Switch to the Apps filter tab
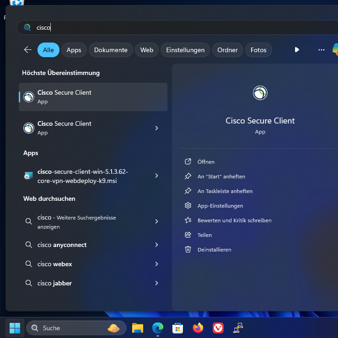Screen dimensions: 338x338 (x=74, y=50)
